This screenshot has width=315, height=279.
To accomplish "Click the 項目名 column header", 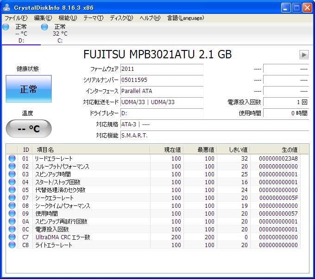I will [x=91, y=149].
